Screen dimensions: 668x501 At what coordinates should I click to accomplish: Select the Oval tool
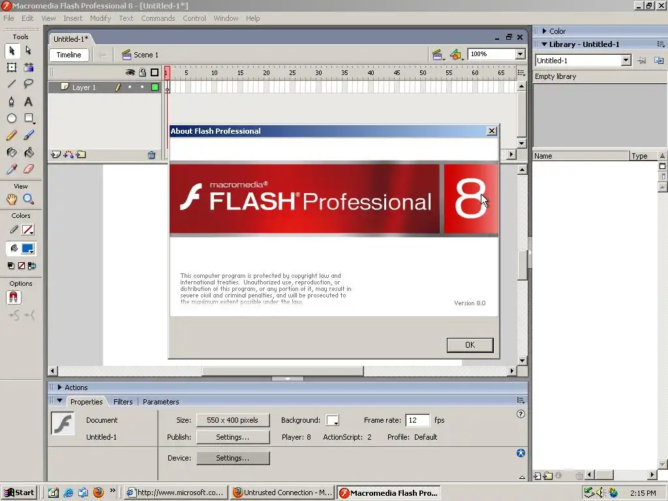[12, 119]
